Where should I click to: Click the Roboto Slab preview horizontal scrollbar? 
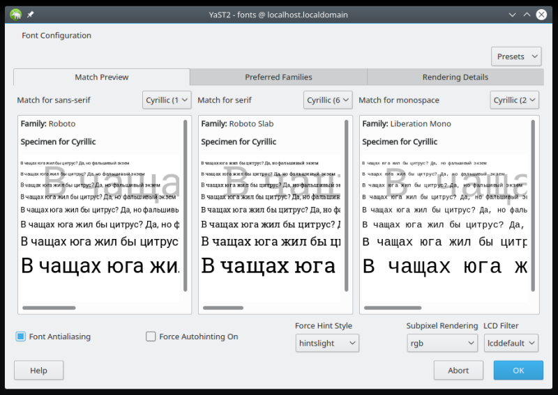(223, 308)
